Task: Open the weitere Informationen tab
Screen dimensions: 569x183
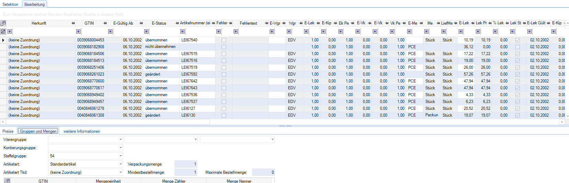Action: (x=81, y=131)
